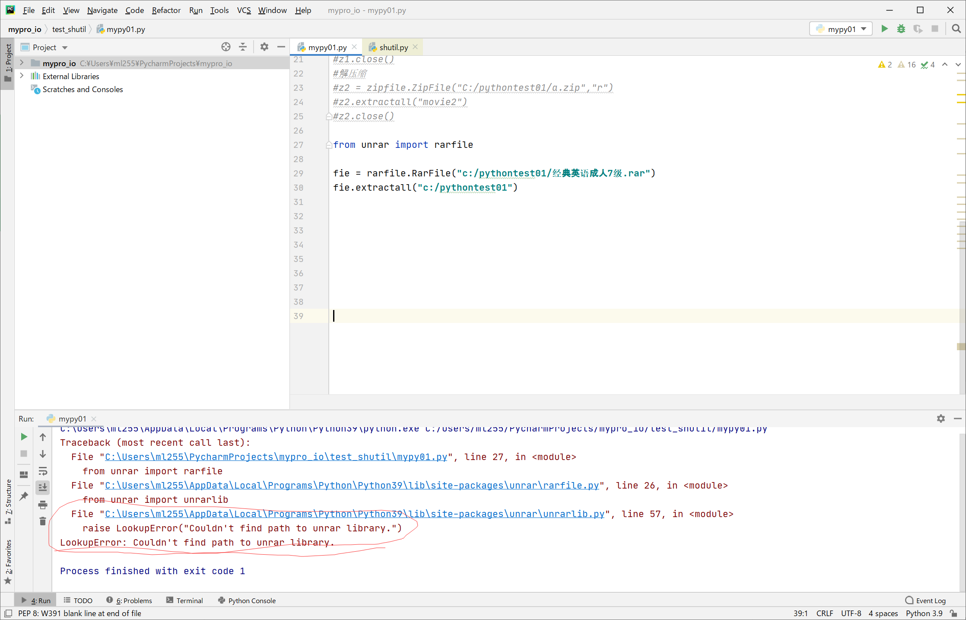Close the mypy01 Run tab
The height and width of the screenshot is (620, 966).
tap(94, 419)
